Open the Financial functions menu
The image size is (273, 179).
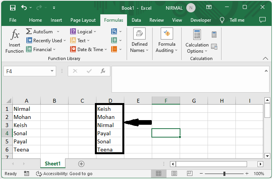click(x=41, y=50)
